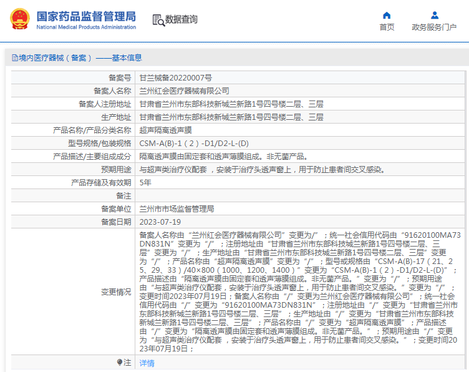Select 兰州红会医疗器械有限公司 value cell
The height and width of the screenshot is (372, 469).
pos(300,91)
